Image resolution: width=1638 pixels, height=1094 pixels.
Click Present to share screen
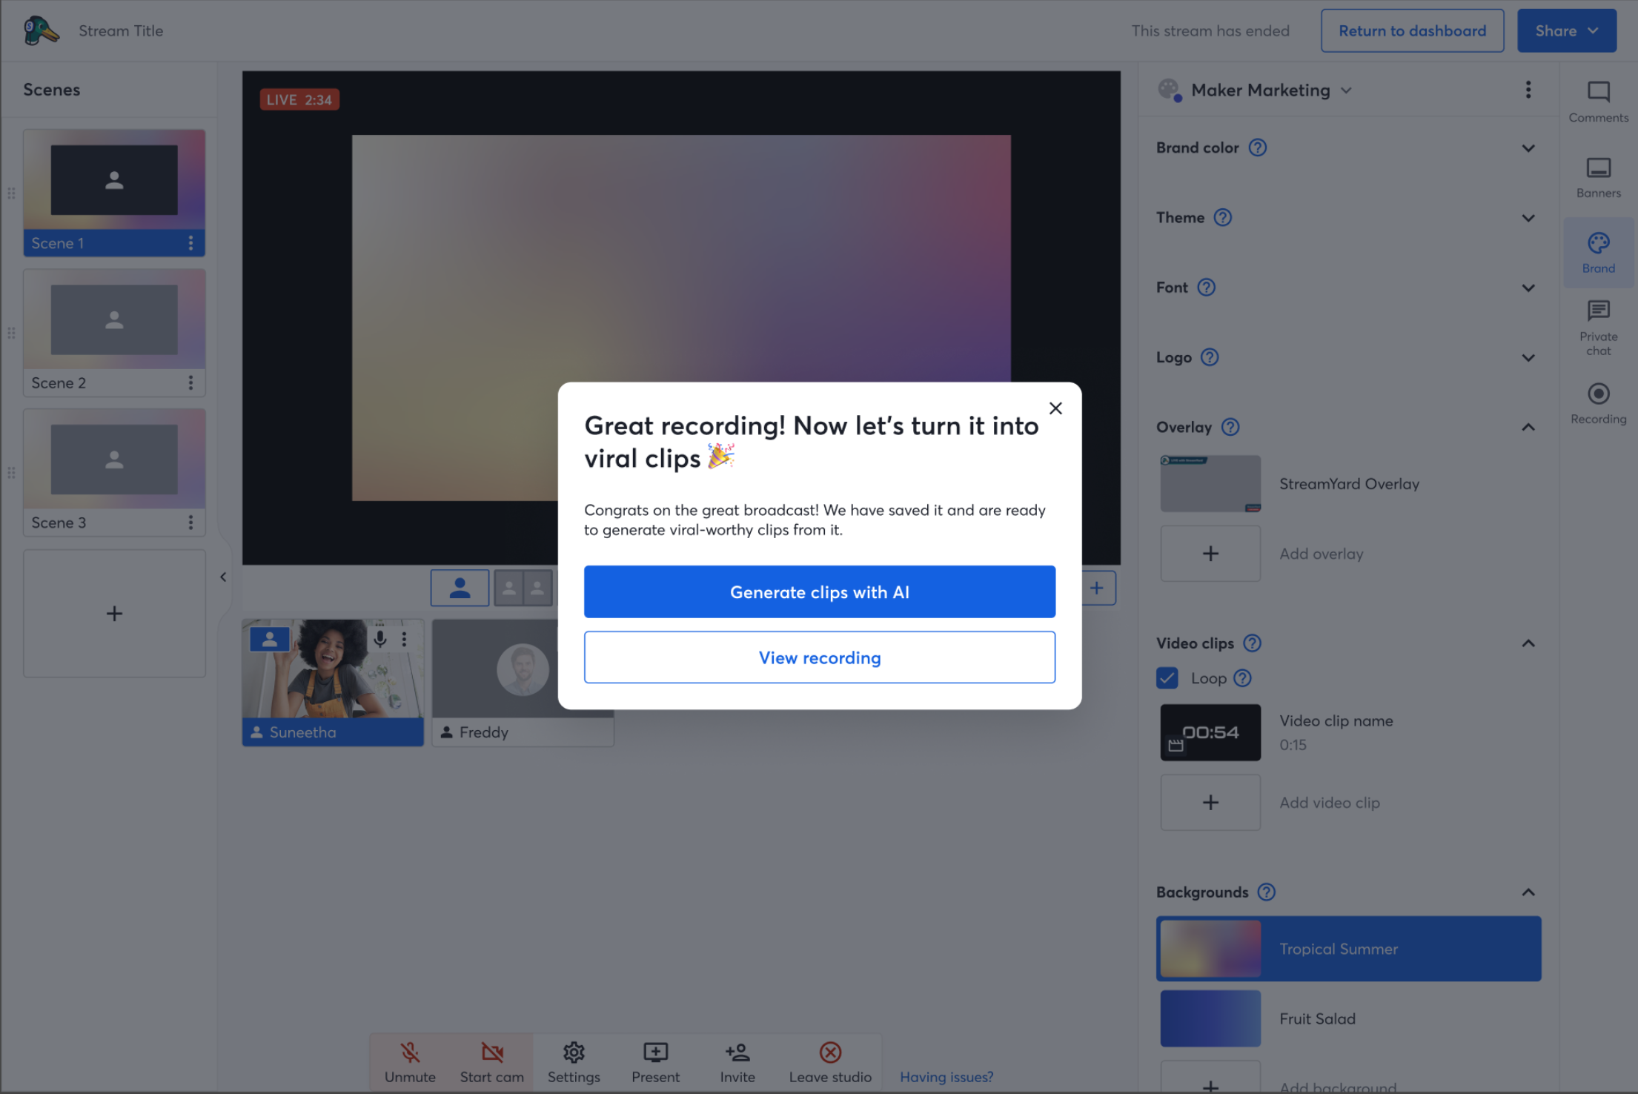pos(655,1063)
